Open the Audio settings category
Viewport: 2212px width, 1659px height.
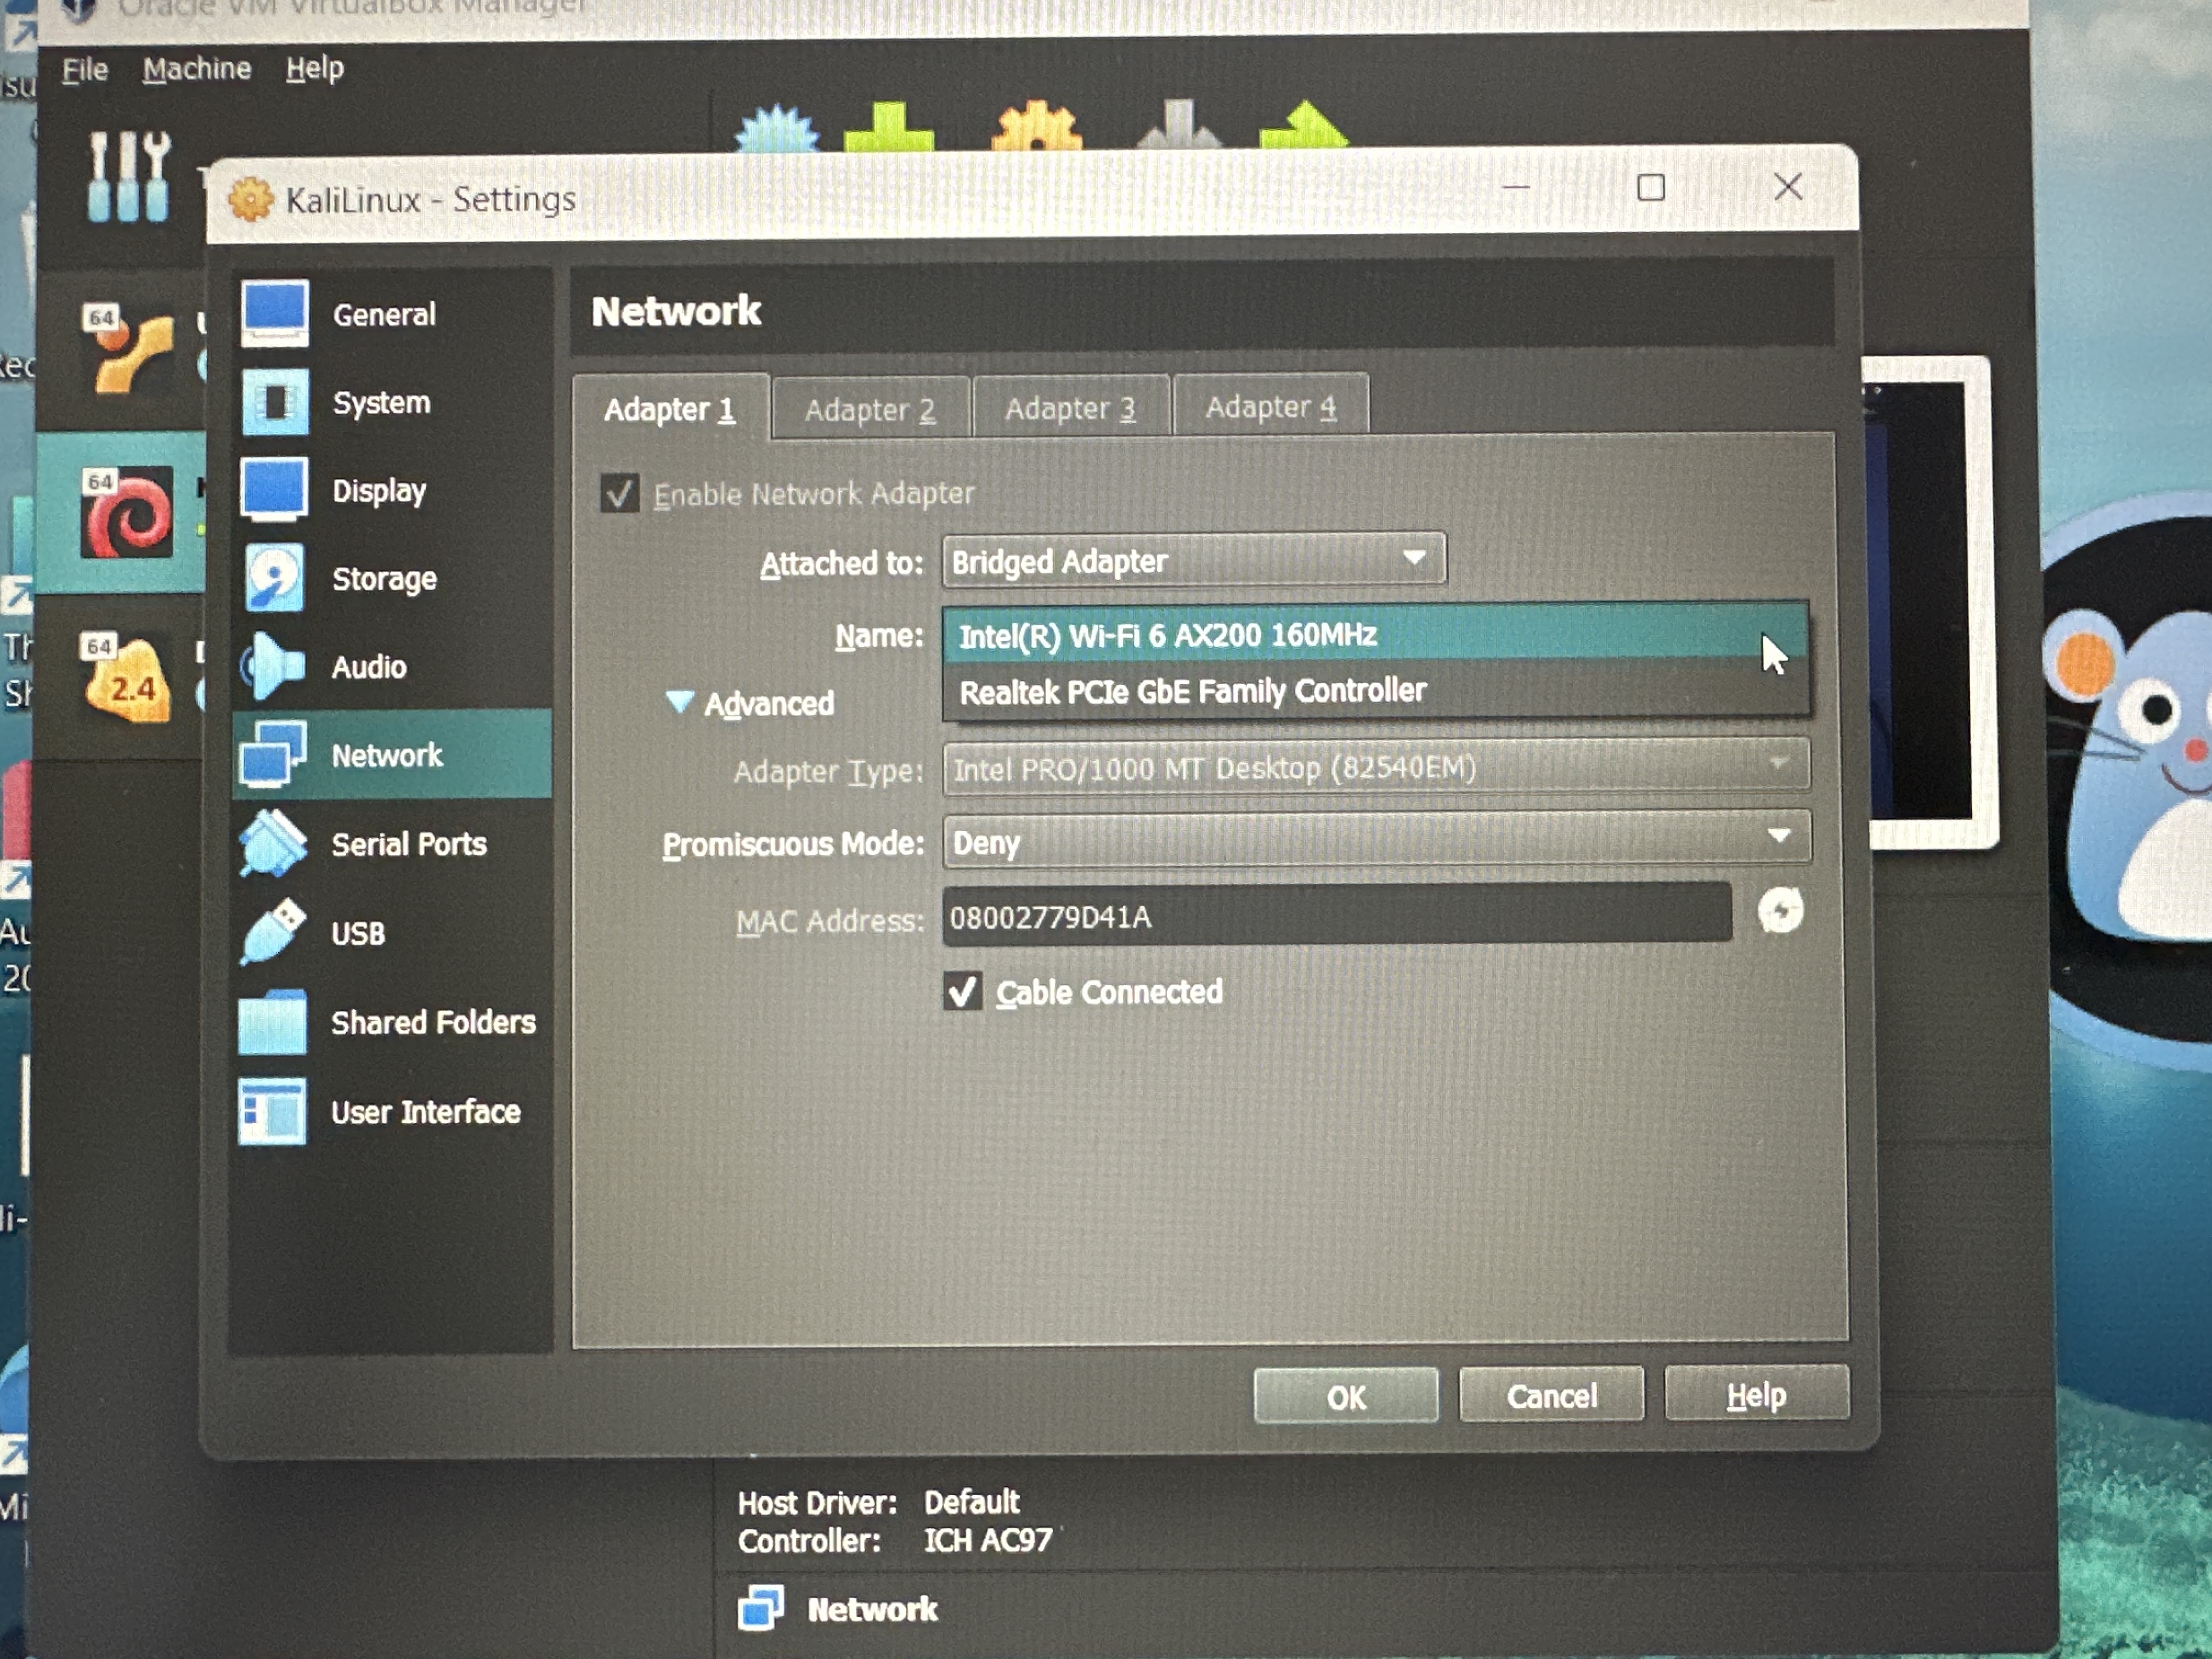tap(390, 666)
